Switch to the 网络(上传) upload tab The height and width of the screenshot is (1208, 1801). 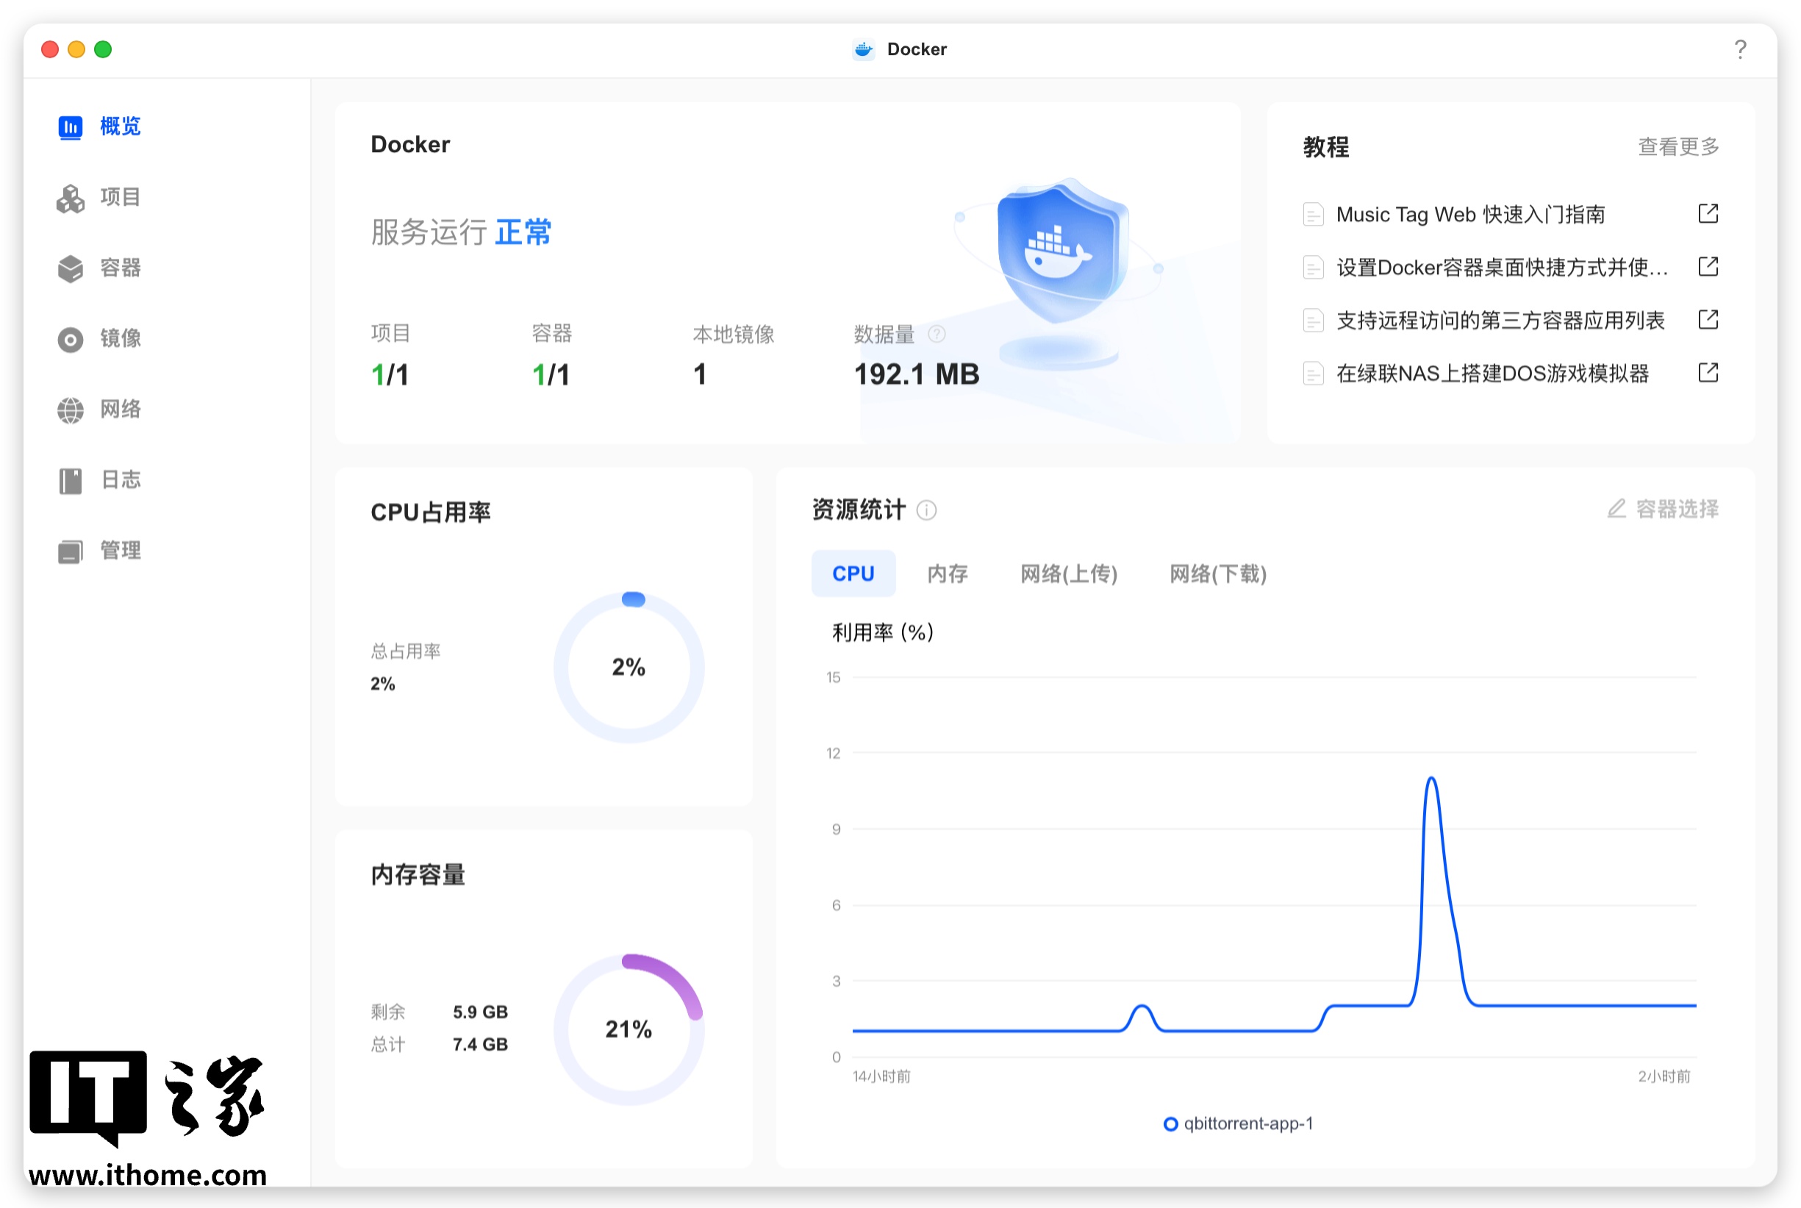tap(1068, 574)
